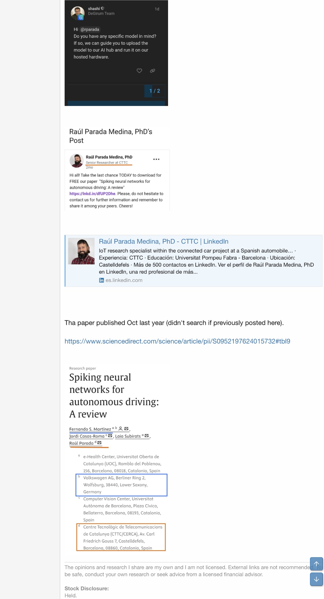Open the three-dot menu on Raúl's post
324x599 pixels.
pos(156,159)
